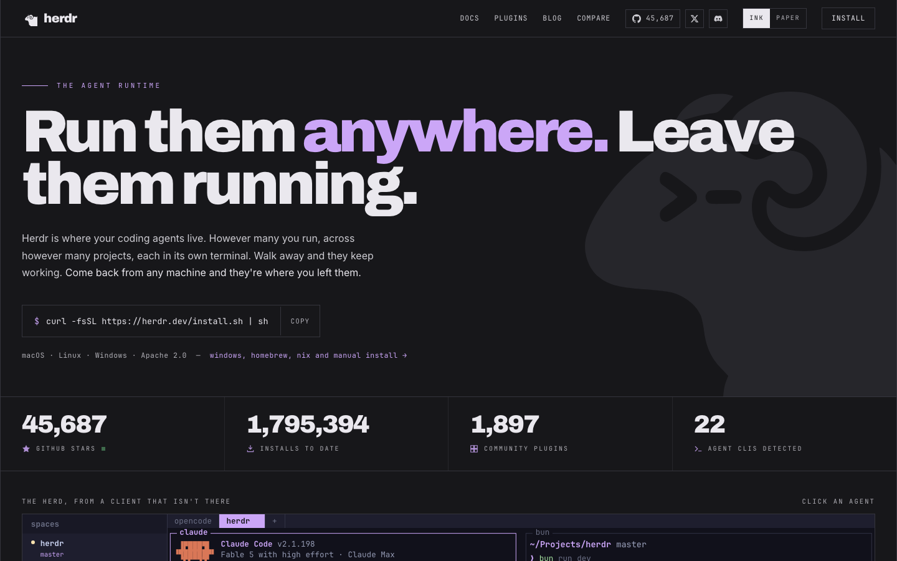The image size is (897, 561).
Task: Click the Install button in the header
Action: [x=848, y=19]
